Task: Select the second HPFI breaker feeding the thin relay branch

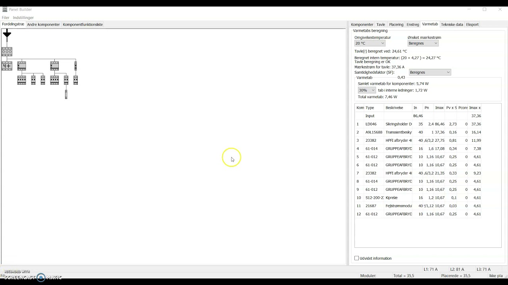Action: [54, 66]
